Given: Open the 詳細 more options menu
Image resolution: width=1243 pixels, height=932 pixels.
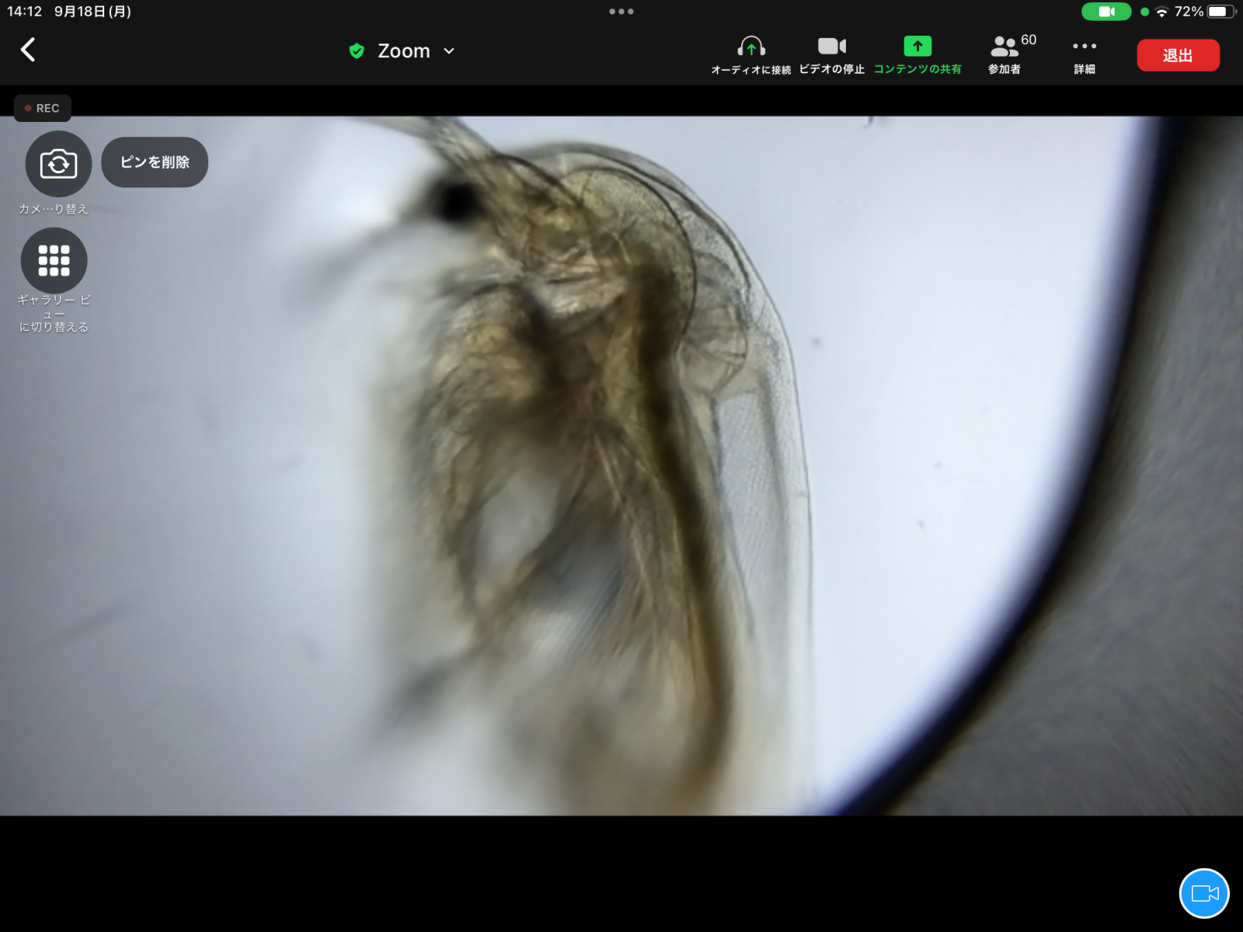Looking at the screenshot, I should click(x=1084, y=47).
